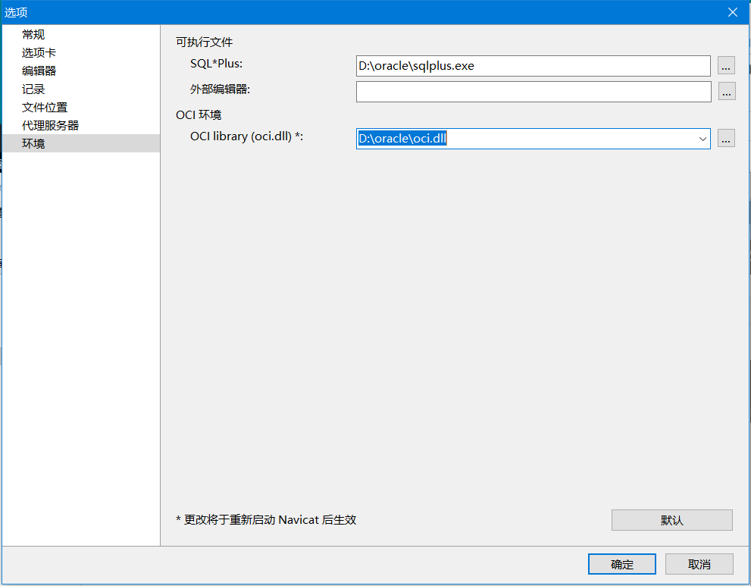
Task: Expand the OCI library (oci.dll) dropdown
Action: click(702, 138)
